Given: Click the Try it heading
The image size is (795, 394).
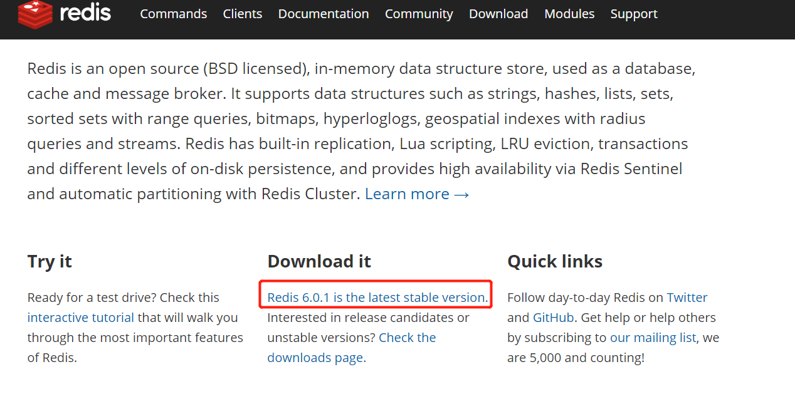Looking at the screenshot, I should [50, 261].
